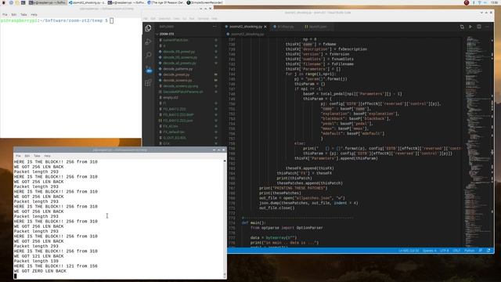Switch to first pi@raspberrypi terminal taskbar item
The width and height of the screenshot is (501, 282).
coord(47,2)
